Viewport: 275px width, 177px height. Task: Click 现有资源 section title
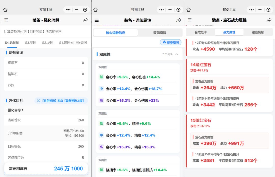(x=16, y=52)
